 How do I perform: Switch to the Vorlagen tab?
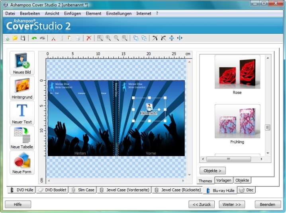(x=223, y=180)
